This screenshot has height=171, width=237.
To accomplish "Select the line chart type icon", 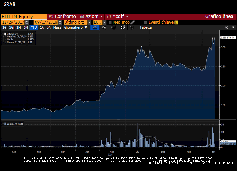I will click(x=95, y=28).
